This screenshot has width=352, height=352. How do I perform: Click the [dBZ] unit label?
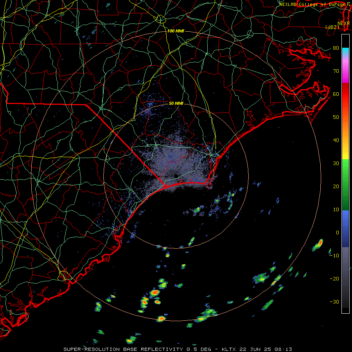point(332,27)
